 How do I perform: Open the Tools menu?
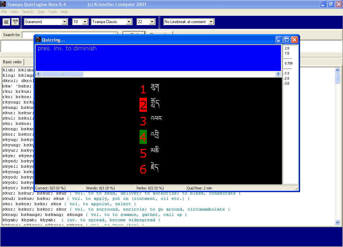53,12
